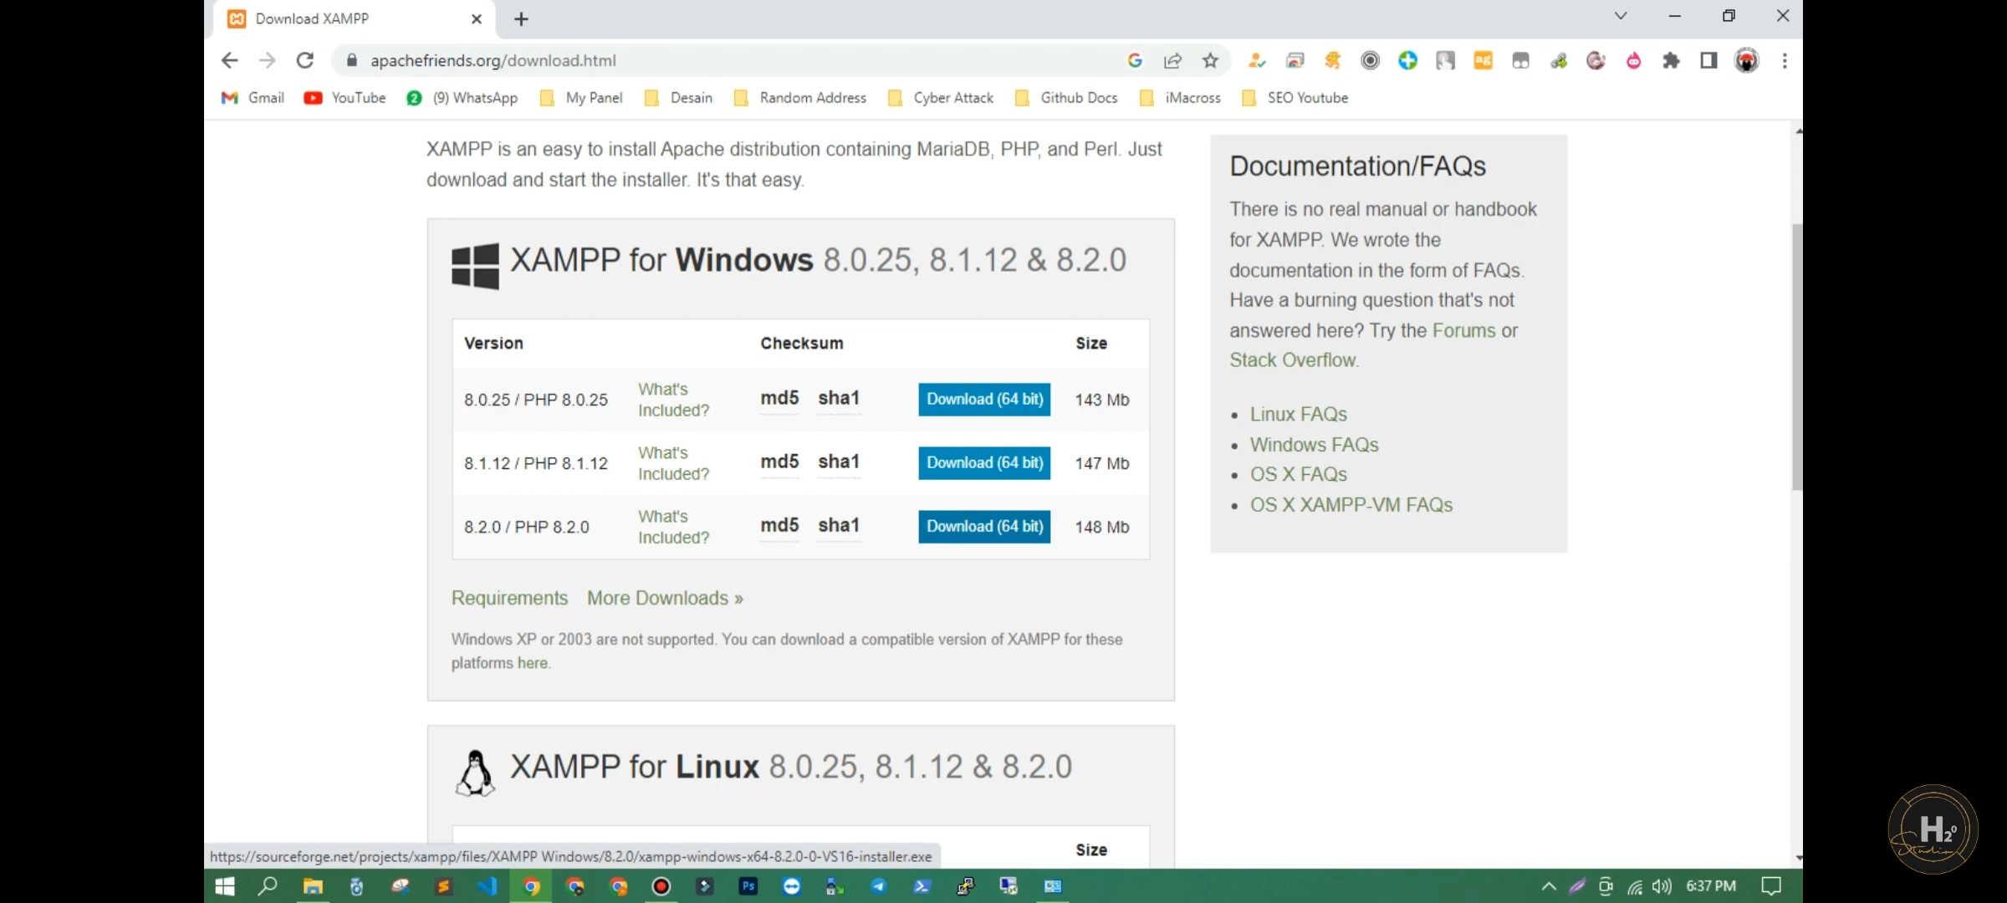Viewport: 2007px width, 903px height.
Task: Open iMacross bookmark folder
Action: pos(1179,98)
